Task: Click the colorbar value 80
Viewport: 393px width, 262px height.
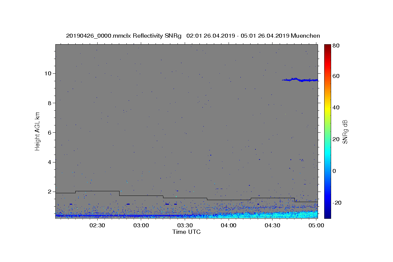Action: click(336, 46)
